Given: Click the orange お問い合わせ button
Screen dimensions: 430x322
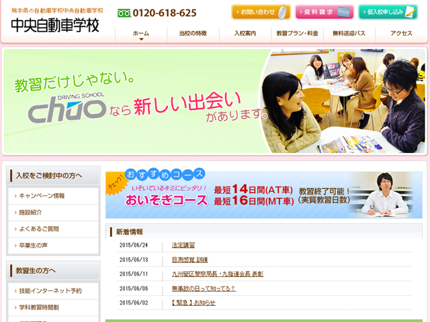Looking at the screenshot, I should pyautogui.click(x=261, y=13).
